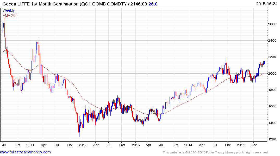Viewport: 280px width, 156px height.
Task: Select the 2012 marker on time axis
Action: [x=83, y=145]
